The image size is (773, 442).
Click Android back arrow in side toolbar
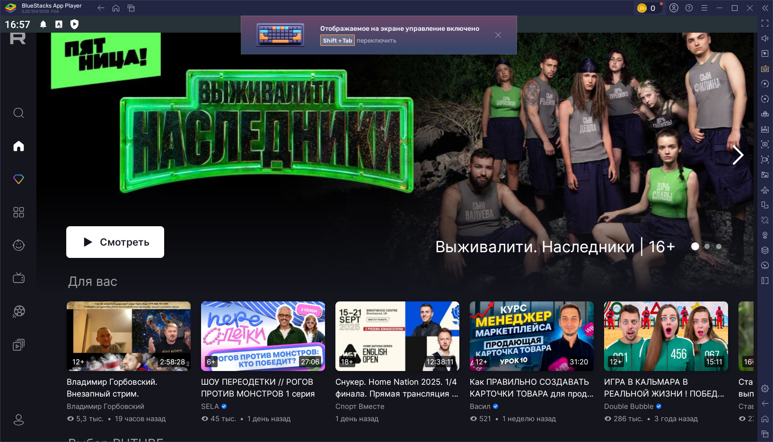pyautogui.click(x=765, y=404)
